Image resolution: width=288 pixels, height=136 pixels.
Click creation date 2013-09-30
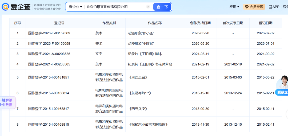coord(200,109)
